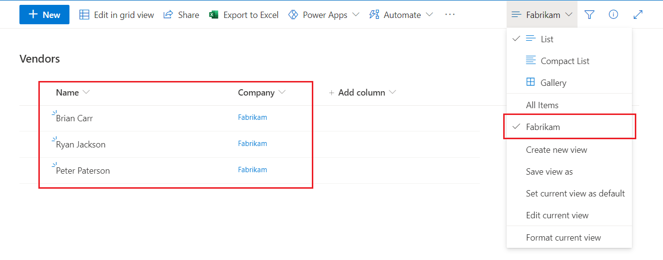Screen dimensions: 663x260
Task: Open the information details pane icon
Action: [613, 15]
